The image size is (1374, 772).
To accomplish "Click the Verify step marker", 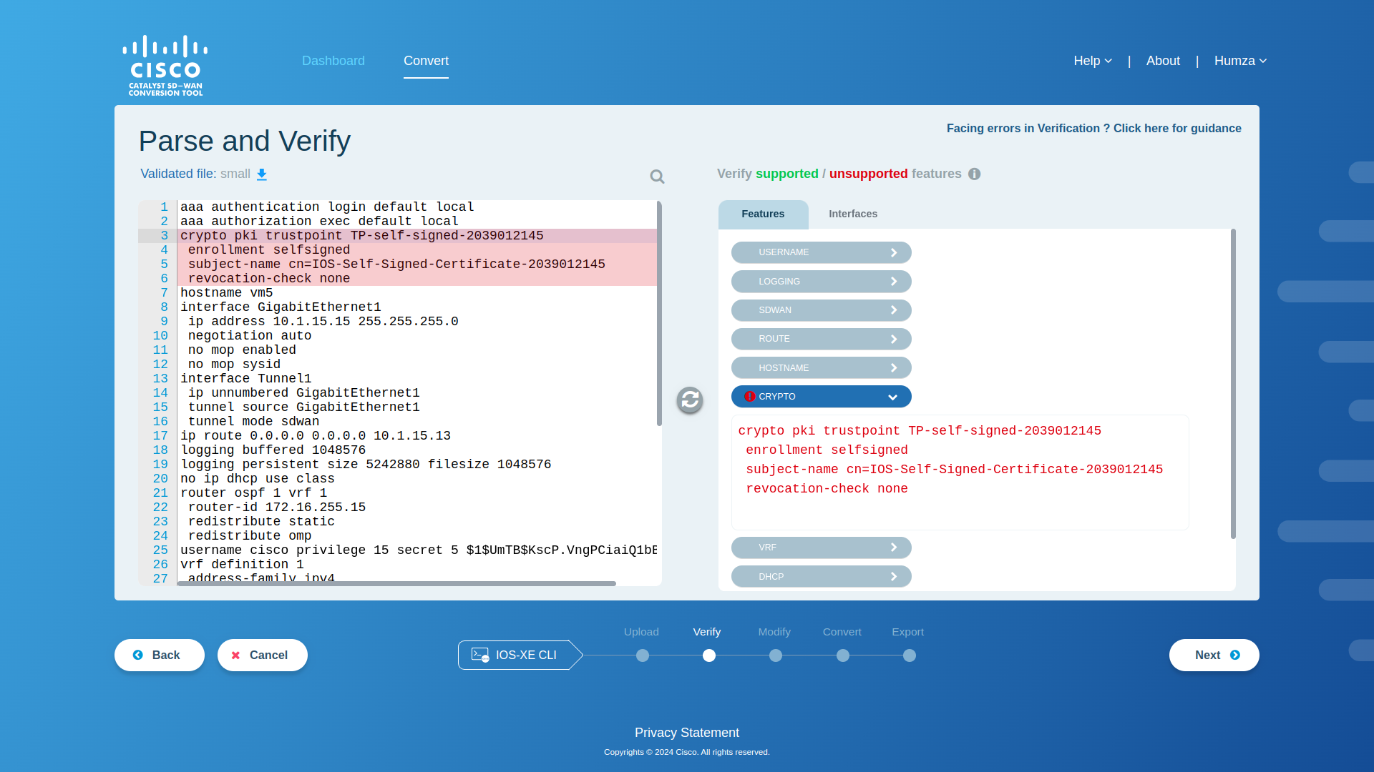I will [x=709, y=655].
